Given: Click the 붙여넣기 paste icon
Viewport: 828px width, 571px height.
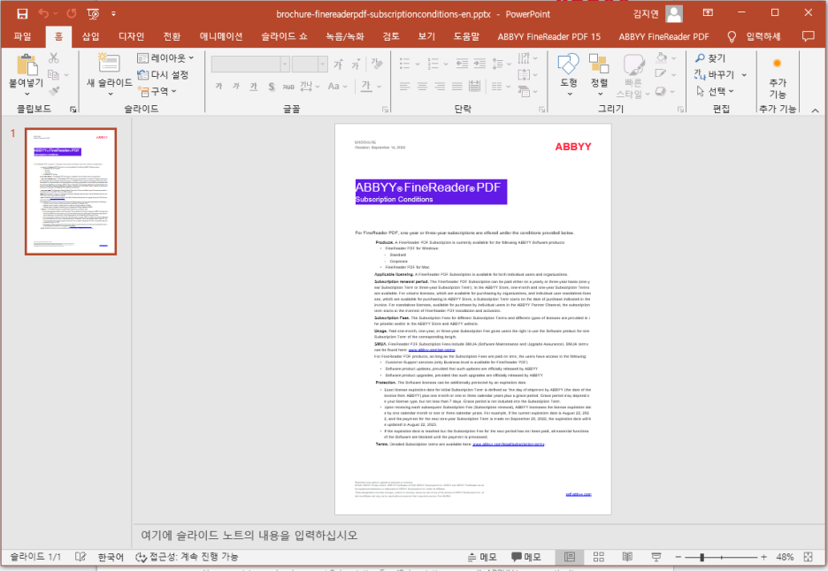Looking at the screenshot, I should pyautogui.click(x=27, y=65).
